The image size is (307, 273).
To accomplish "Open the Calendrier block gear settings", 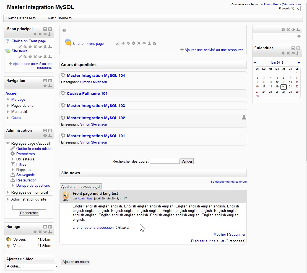I will coord(283,53).
